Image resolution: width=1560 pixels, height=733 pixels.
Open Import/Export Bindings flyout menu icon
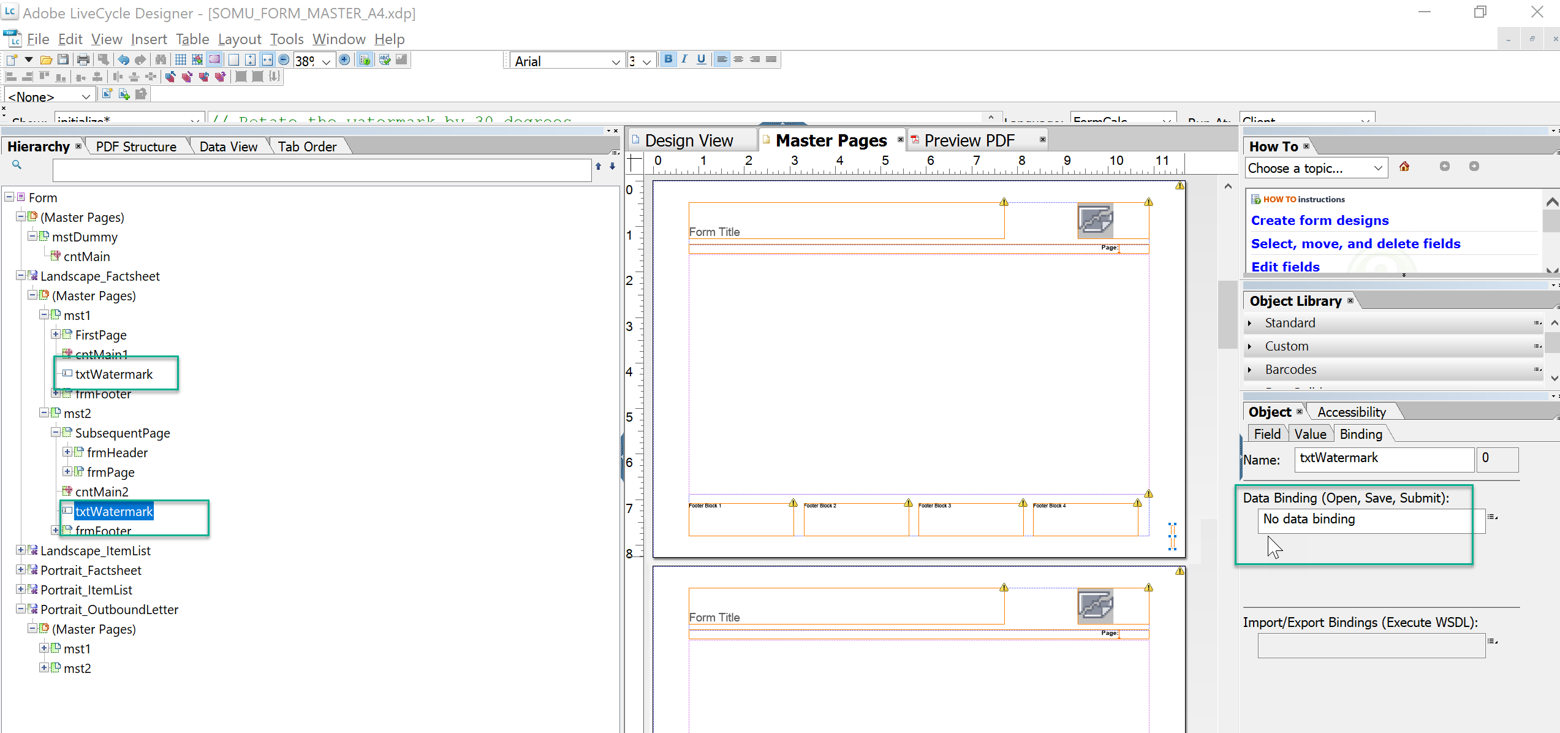pyautogui.click(x=1493, y=641)
